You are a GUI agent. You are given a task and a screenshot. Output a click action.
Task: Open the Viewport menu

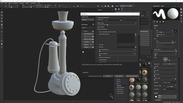tap(21, 3)
